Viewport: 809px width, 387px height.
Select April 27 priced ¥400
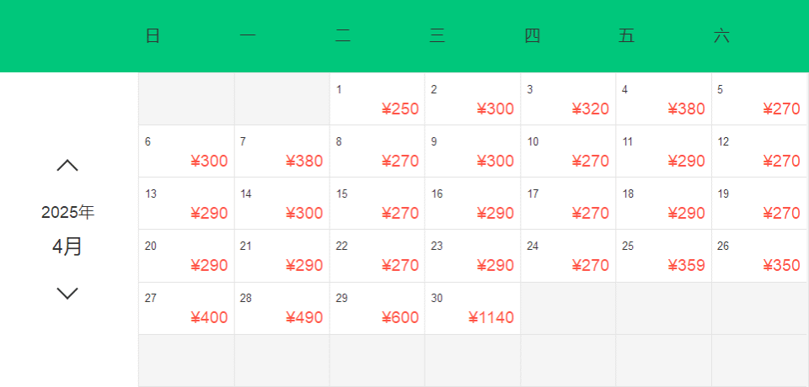tap(186, 308)
